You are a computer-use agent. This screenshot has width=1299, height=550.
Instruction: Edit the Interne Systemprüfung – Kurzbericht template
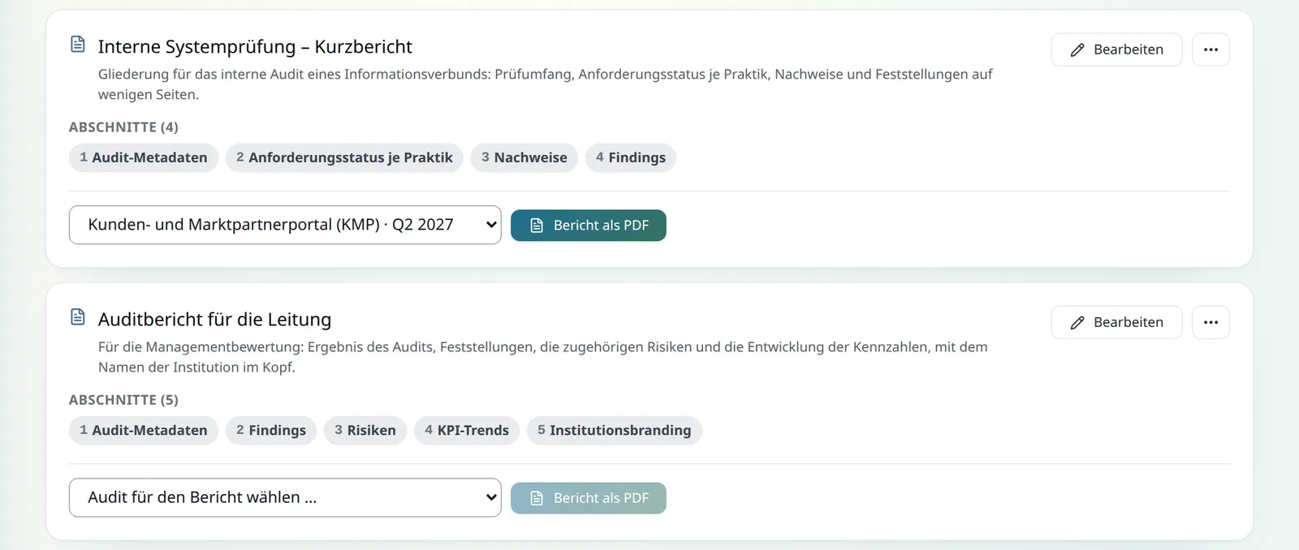coord(1116,49)
